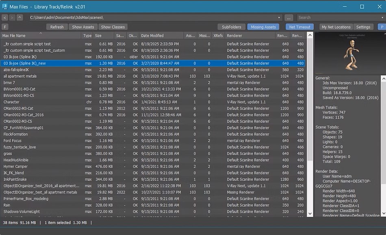
Task: Click the back navigation arrow button
Action: 4,18
